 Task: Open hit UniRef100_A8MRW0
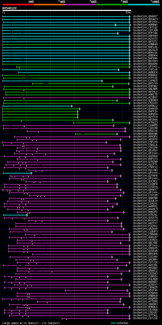[x=146, y=25]
